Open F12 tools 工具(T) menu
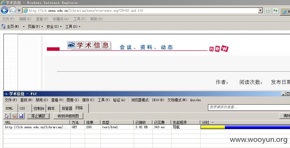The image size is (290, 148). [x=104, y=100]
